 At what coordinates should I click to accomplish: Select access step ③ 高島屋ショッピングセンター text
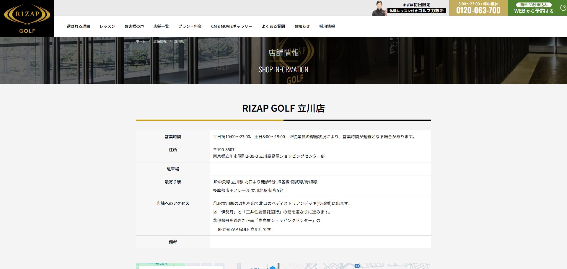click(x=267, y=221)
